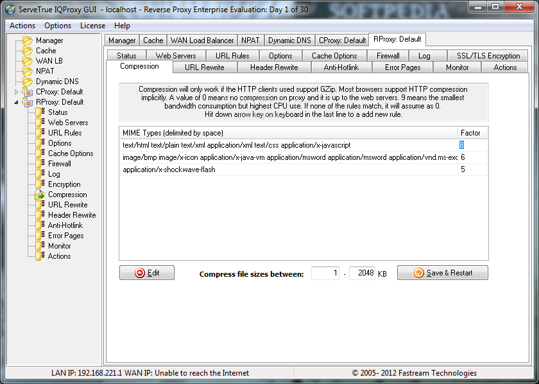Switch to the CProxy: Default tab
The height and width of the screenshot is (384, 539).
pos(342,40)
